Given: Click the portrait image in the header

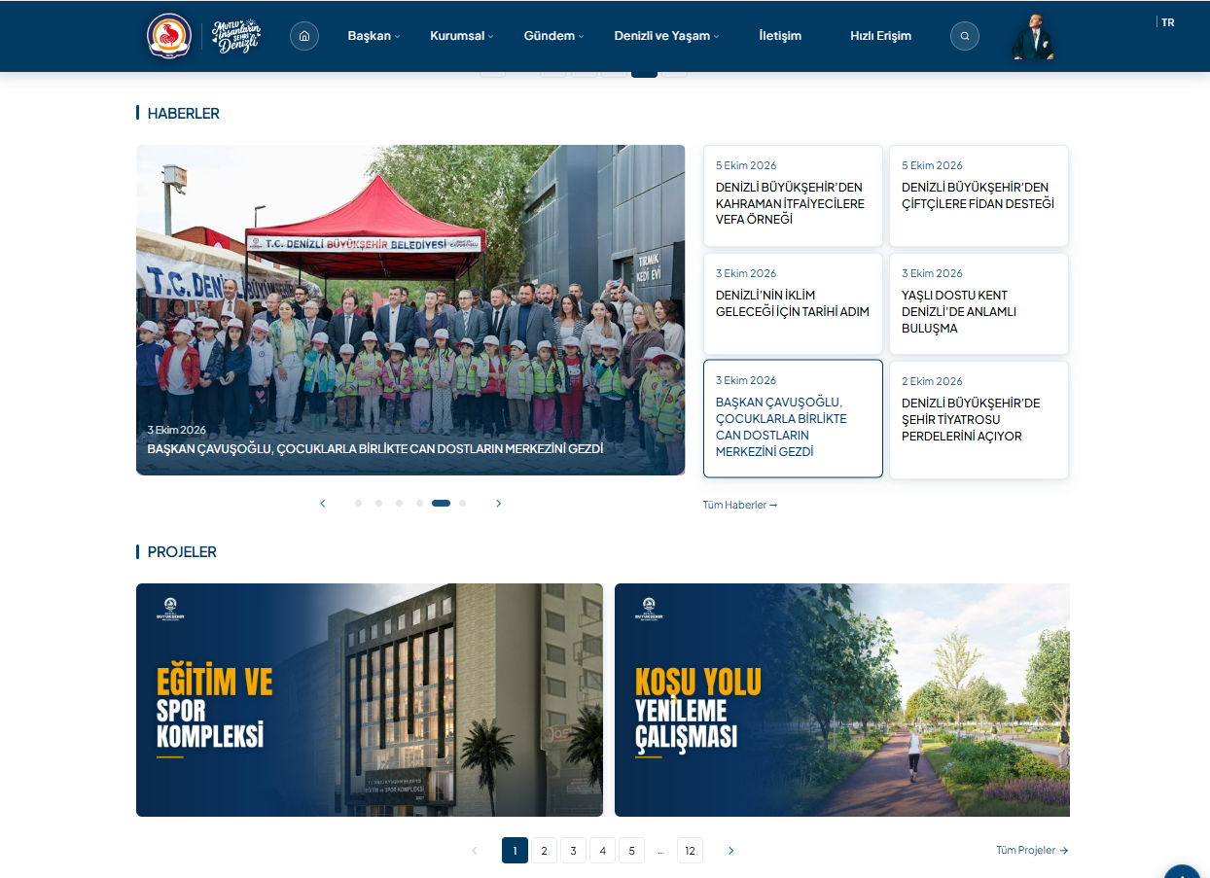Looking at the screenshot, I should pos(1032,37).
